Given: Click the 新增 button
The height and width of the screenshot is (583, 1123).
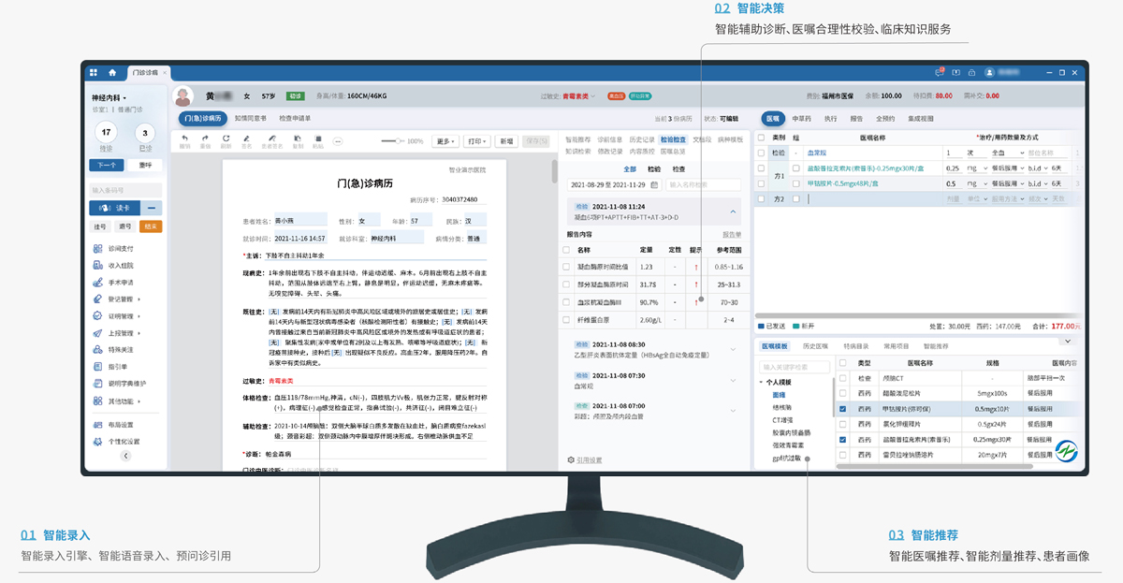Looking at the screenshot, I should (506, 141).
